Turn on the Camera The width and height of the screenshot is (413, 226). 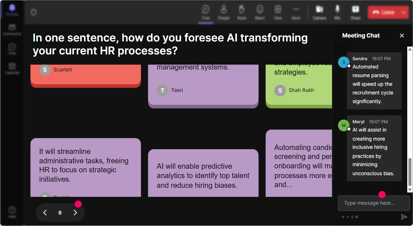pos(320,12)
